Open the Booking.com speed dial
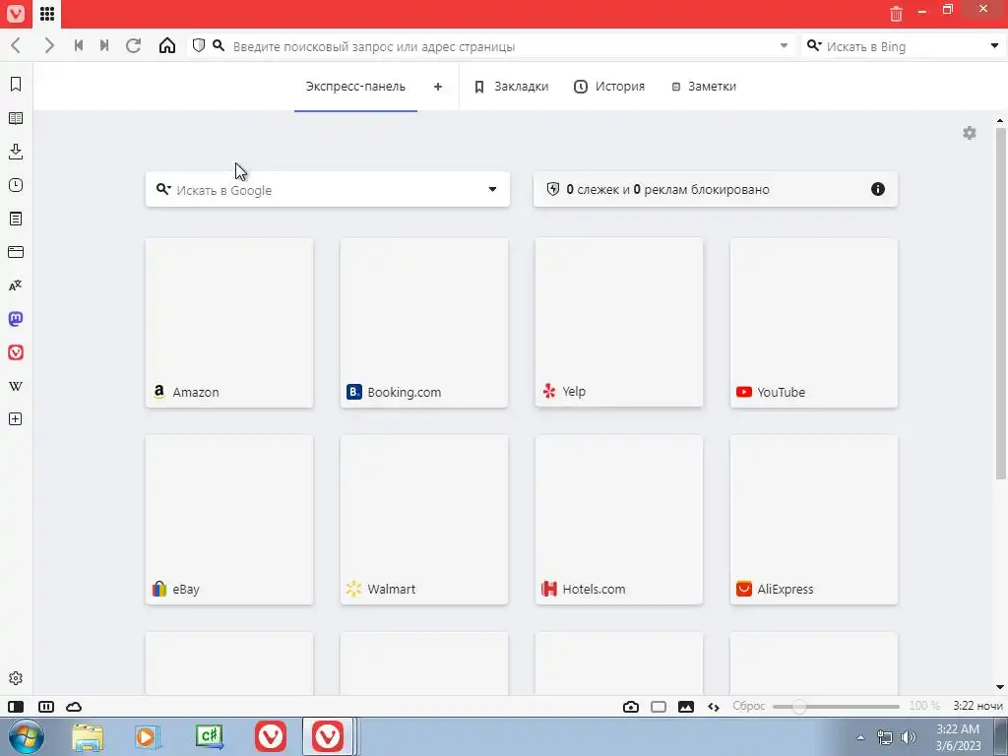 [424, 323]
